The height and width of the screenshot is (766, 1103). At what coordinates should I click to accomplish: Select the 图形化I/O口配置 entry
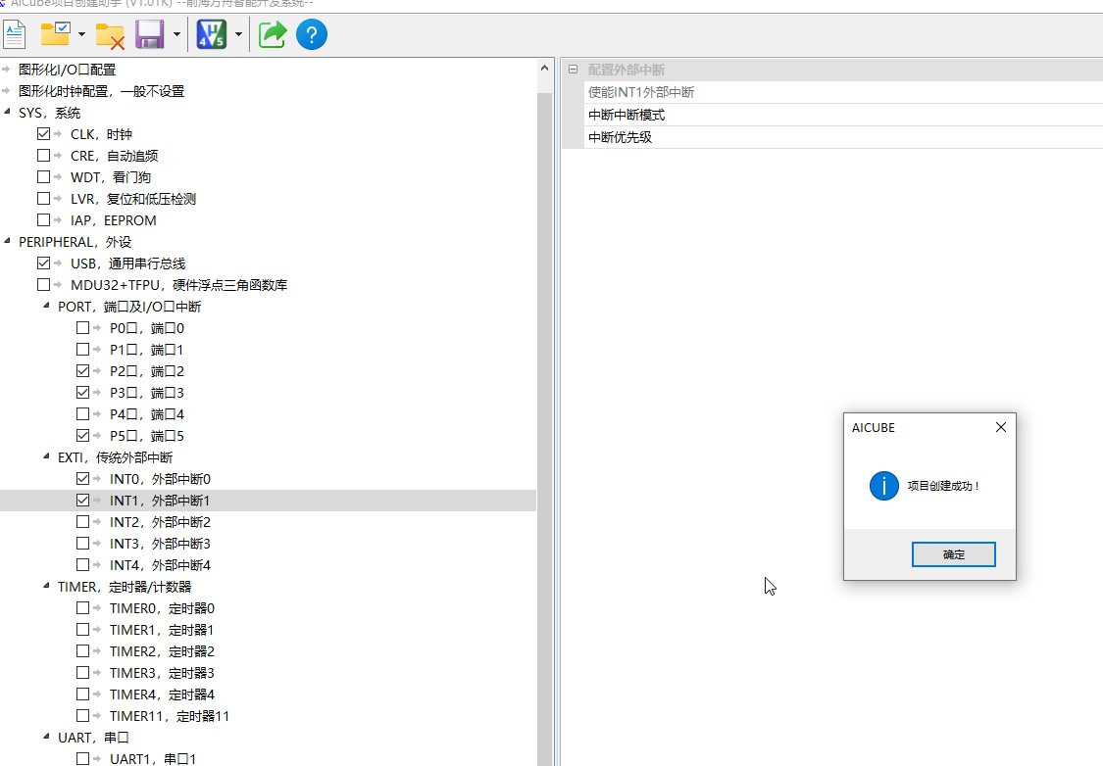pyautogui.click(x=69, y=69)
